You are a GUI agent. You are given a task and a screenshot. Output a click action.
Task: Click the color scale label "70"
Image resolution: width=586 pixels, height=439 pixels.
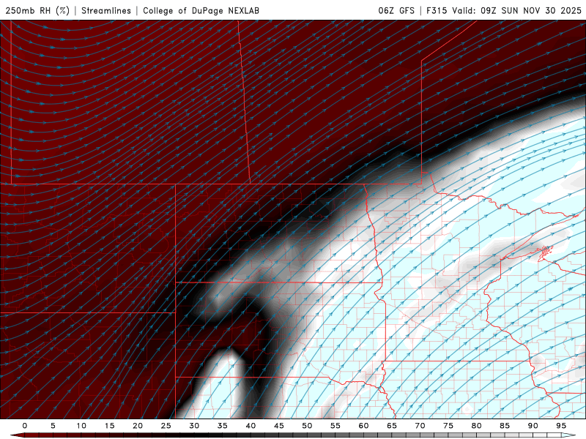pyautogui.click(x=420, y=426)
